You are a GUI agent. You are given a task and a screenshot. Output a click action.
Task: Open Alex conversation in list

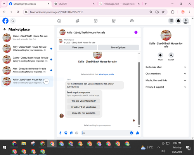click(x=27, y=70)
